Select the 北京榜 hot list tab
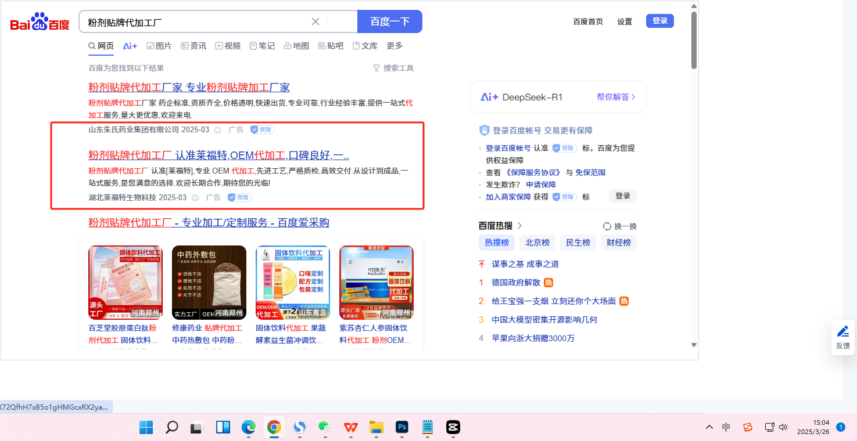 537,243
